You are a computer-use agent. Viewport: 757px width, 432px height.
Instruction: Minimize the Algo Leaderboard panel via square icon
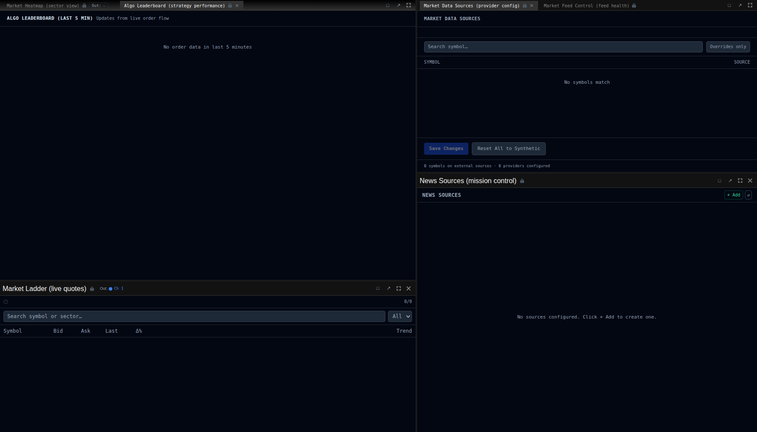[x=388, y=6]
